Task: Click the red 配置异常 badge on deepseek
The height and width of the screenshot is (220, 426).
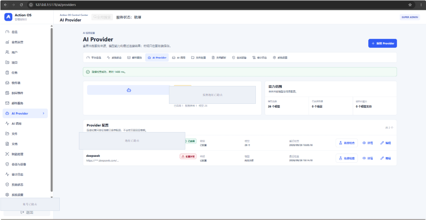Action: [188, 156]
